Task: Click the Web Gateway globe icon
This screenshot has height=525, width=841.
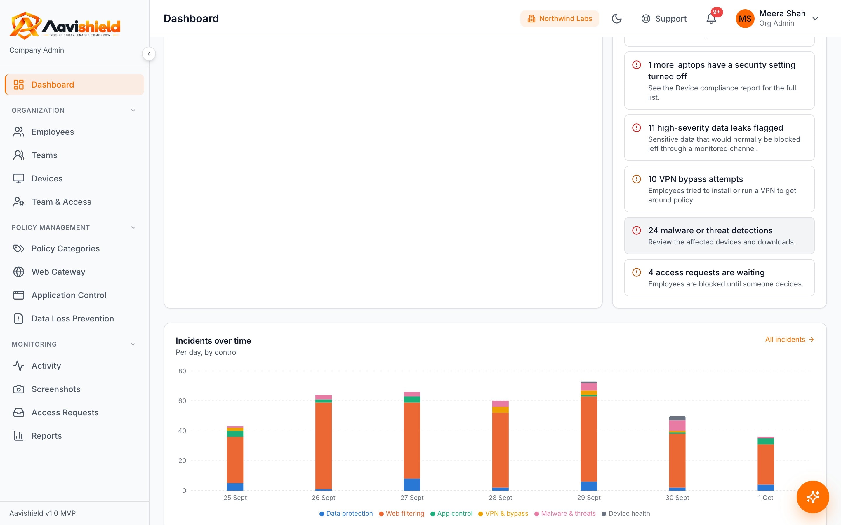Action: 18,272
